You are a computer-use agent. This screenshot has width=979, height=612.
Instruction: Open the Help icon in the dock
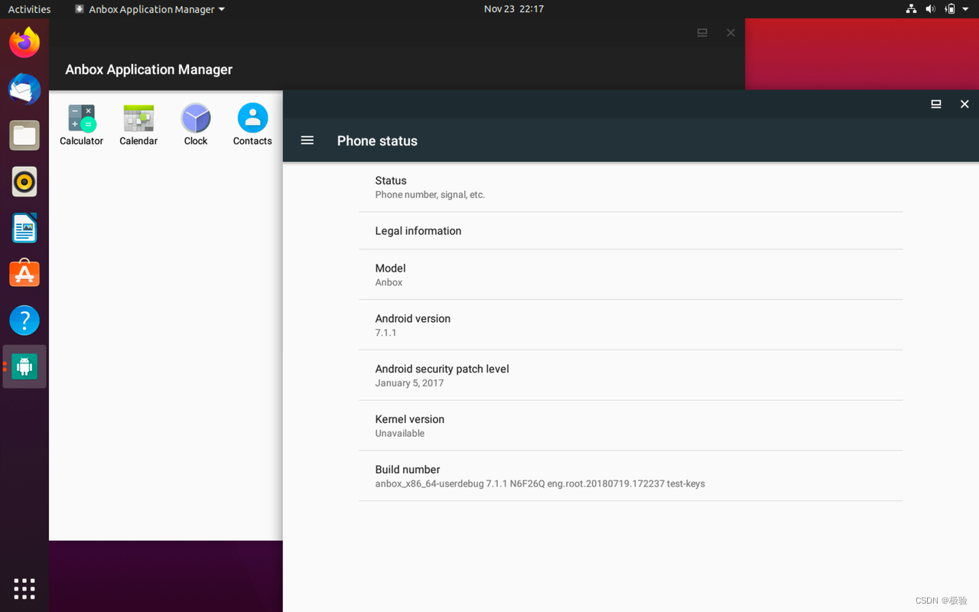[24, 321]
